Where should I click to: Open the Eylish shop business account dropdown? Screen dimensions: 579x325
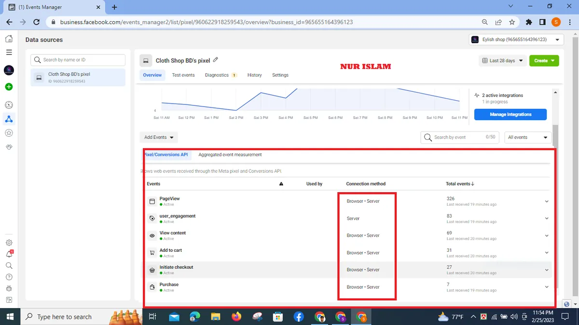tap(516, 39)
